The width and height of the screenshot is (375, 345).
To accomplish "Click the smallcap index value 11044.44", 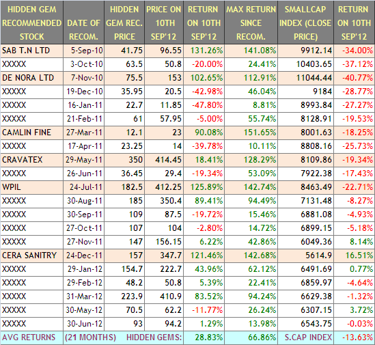I will click(x=305, y=78).
